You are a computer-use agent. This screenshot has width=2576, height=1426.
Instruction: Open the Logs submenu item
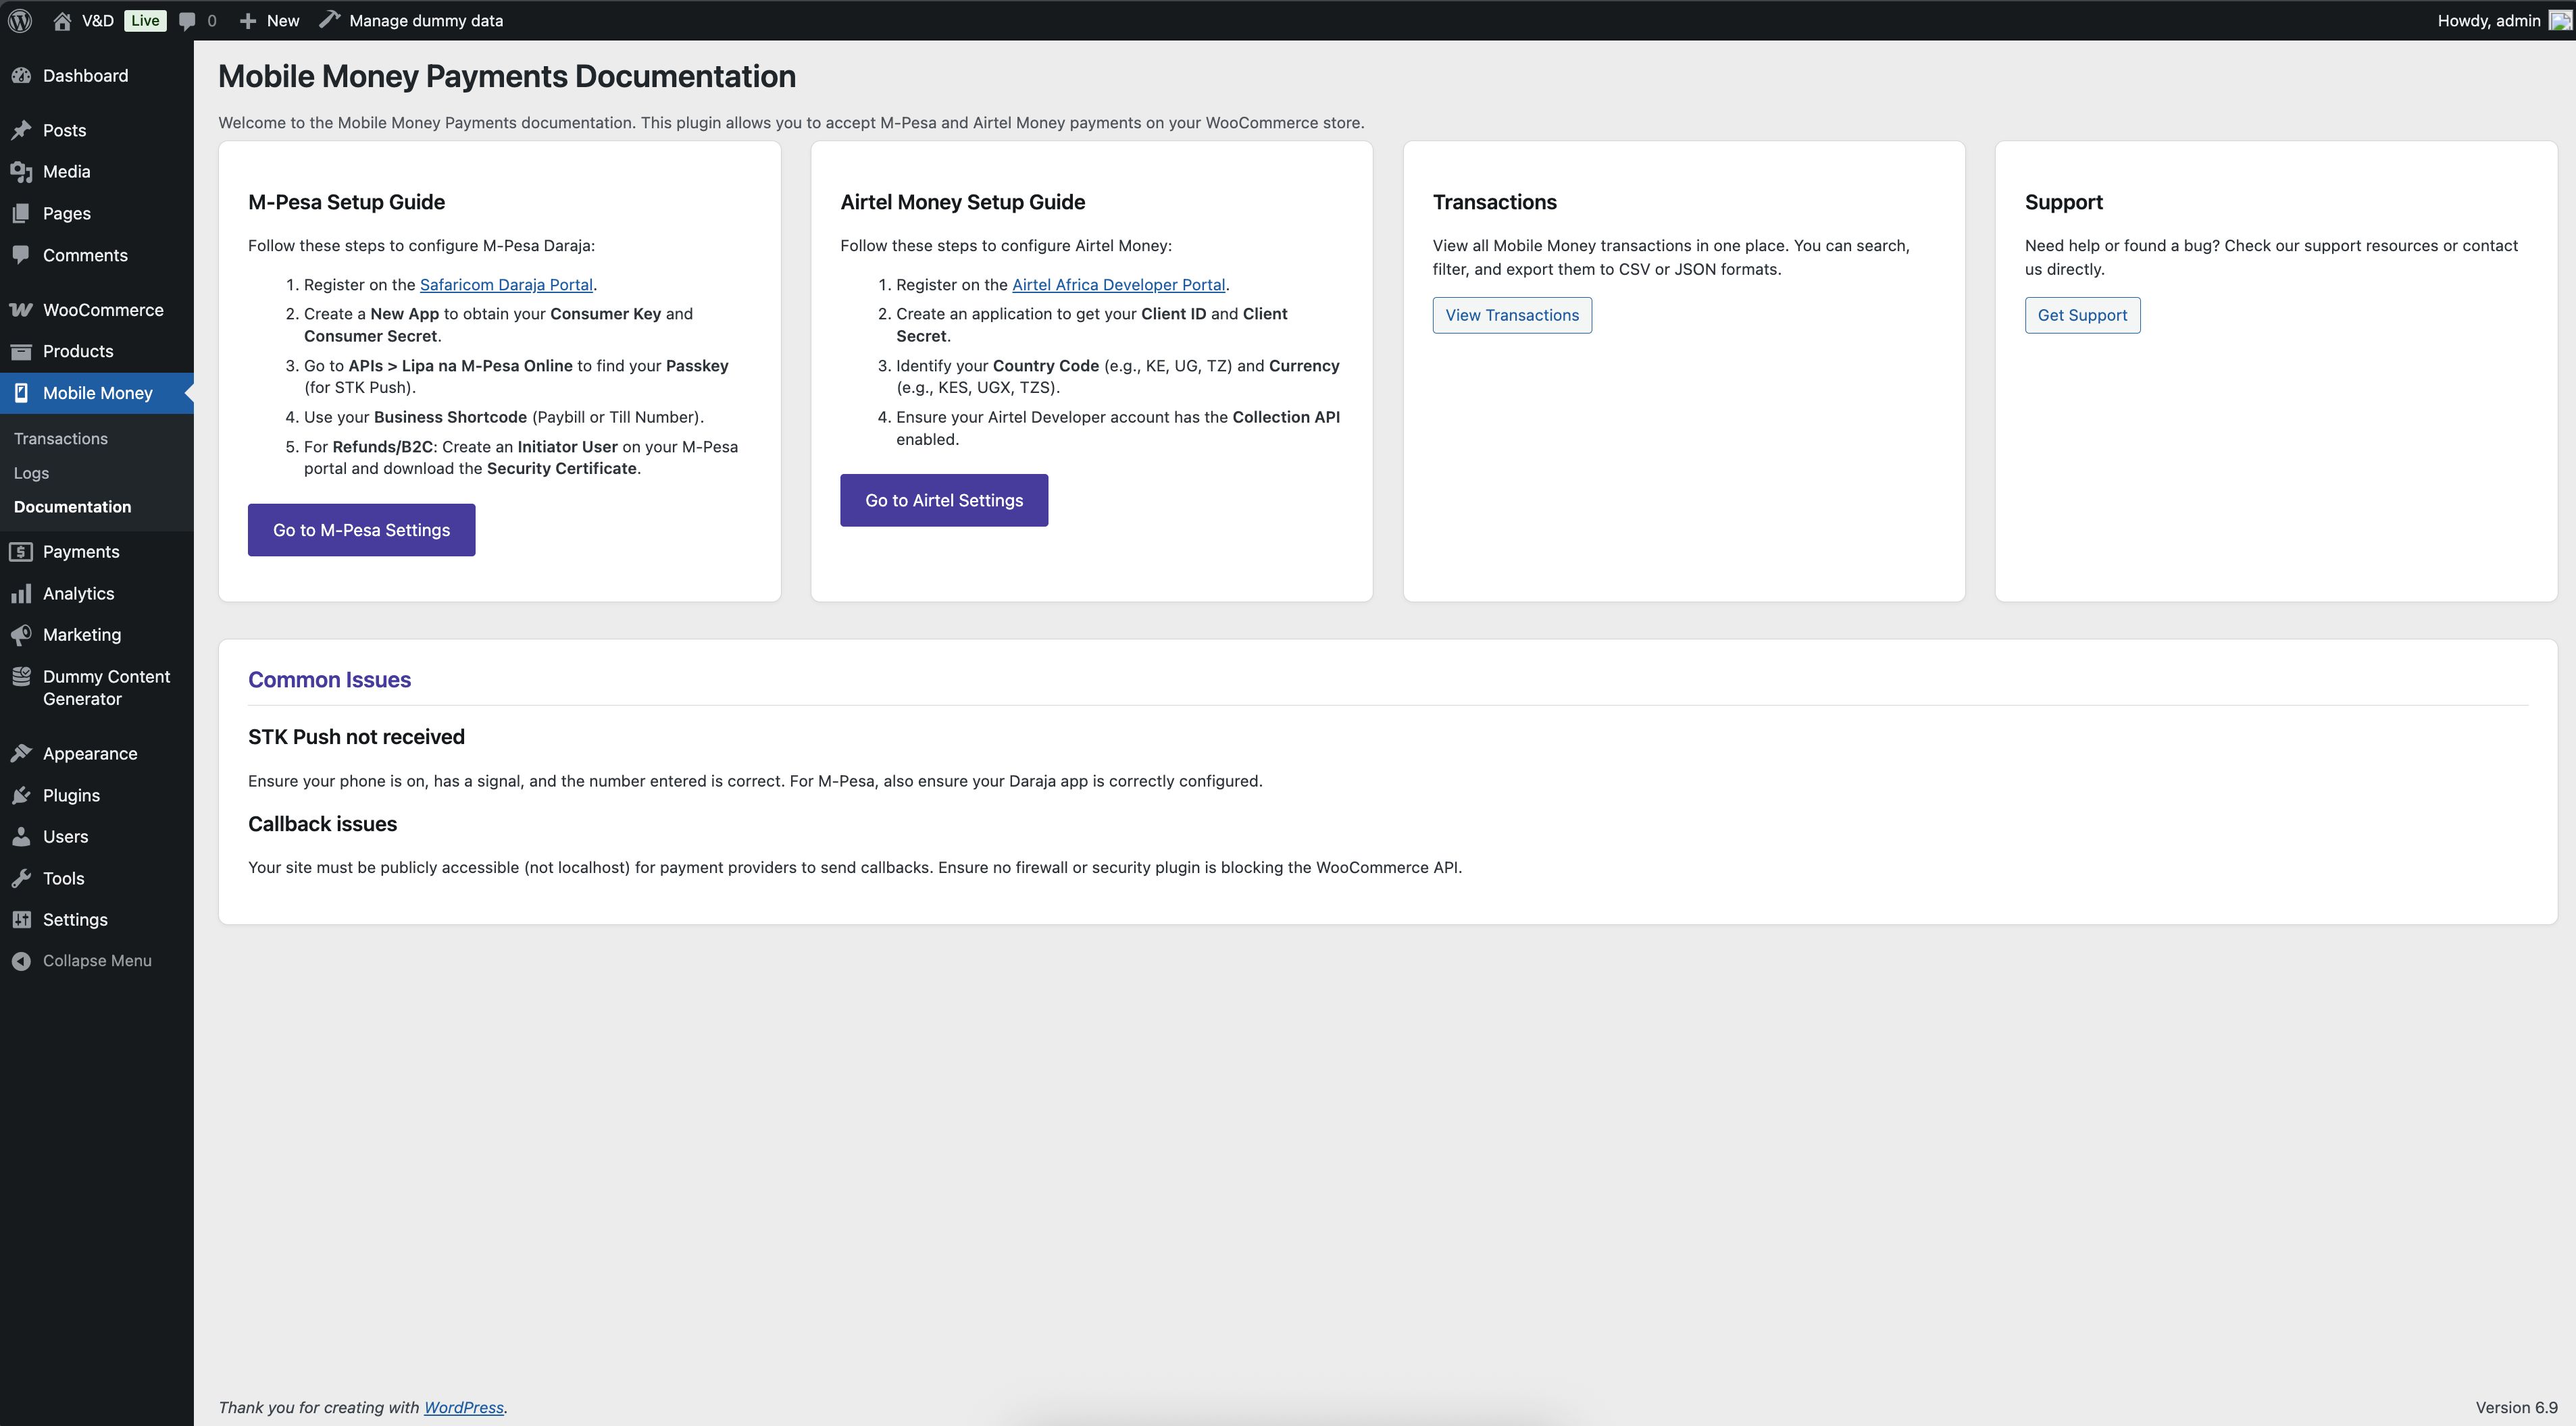tap(31, 473)
